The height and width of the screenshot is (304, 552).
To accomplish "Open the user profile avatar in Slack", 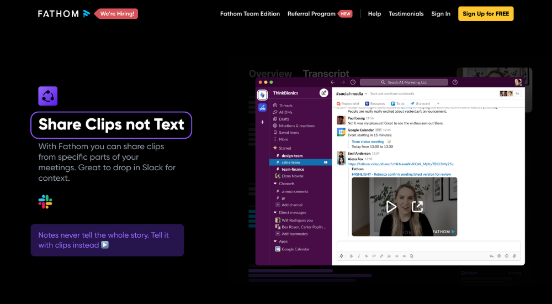I will pyautogui.click(x=518, y=82).
